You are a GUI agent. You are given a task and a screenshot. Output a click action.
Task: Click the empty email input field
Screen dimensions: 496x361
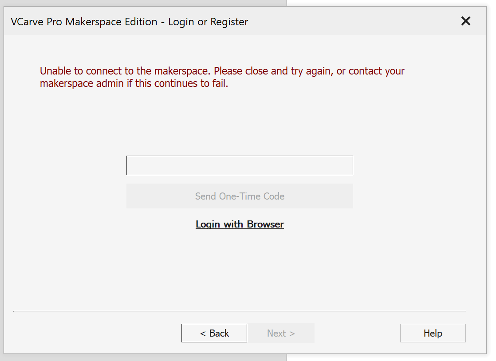pyautogui.click(x=240, y=165)
